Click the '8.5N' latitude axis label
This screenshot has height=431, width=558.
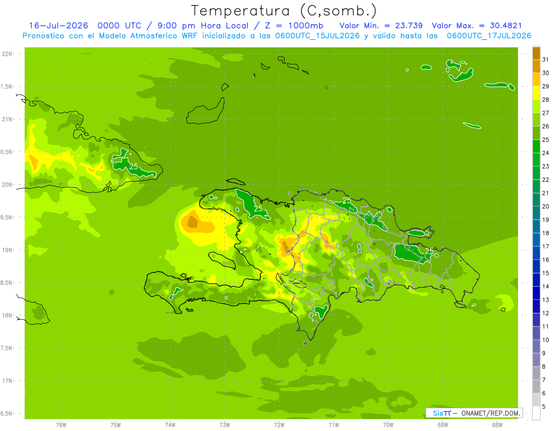point(7,283)
